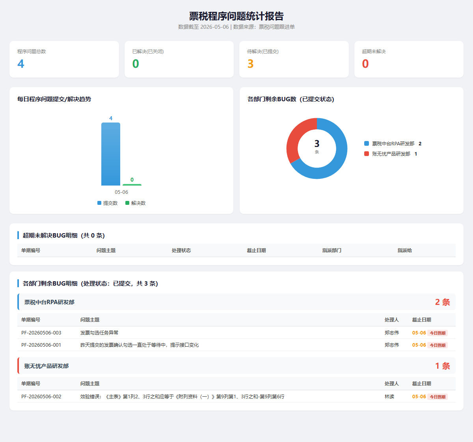Click bill number PF-20260506-003

click(x=41, y=333)
